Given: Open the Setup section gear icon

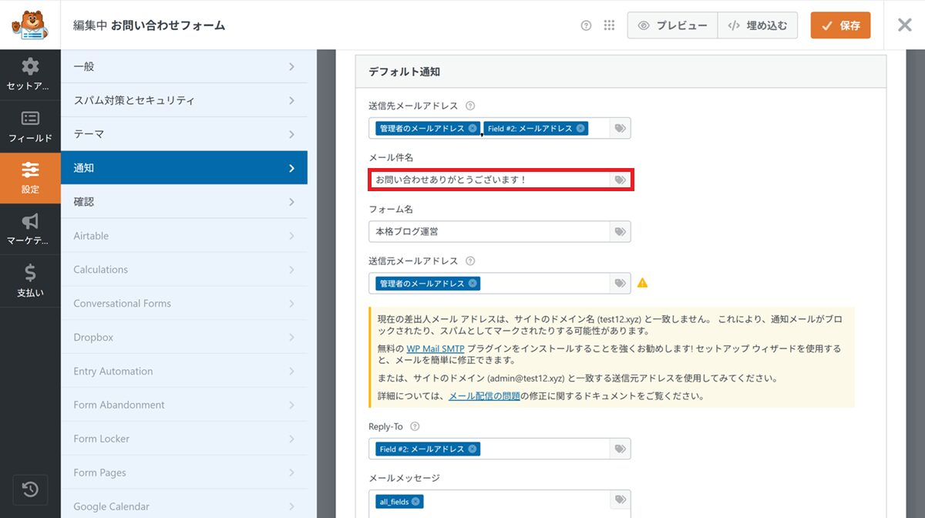Looking at the screenshot, I should pos(30,74).
